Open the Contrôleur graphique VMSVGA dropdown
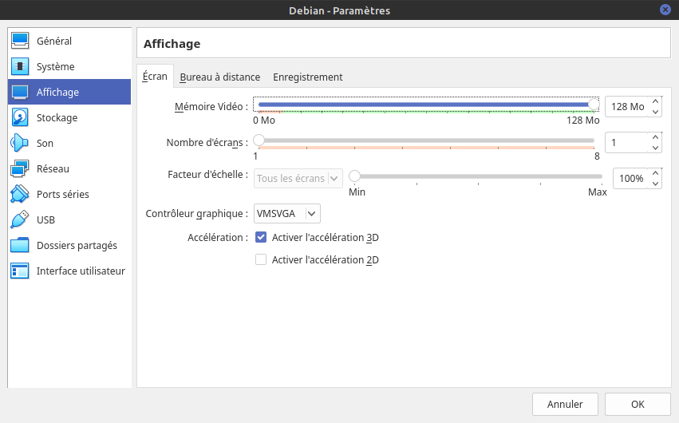This screenshot has width=679, height=423. coord(286,213)
